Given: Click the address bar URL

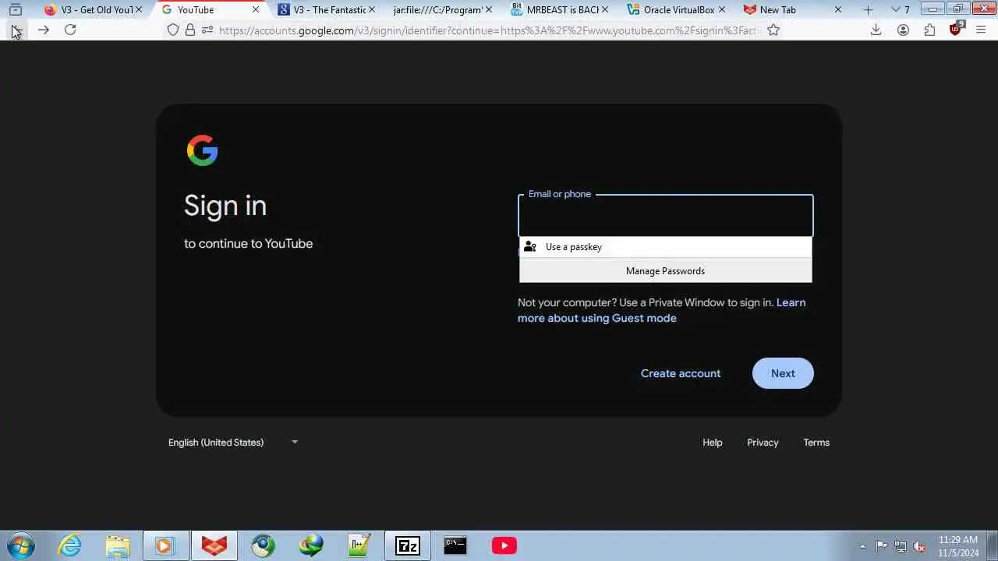Looking at the screenshot, I should point(490,30).
